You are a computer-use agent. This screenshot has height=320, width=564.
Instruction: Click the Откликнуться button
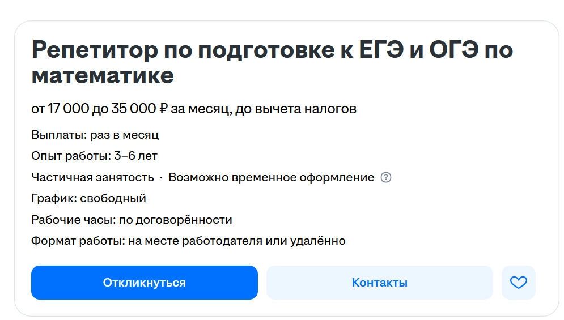(x=144, y=282)
